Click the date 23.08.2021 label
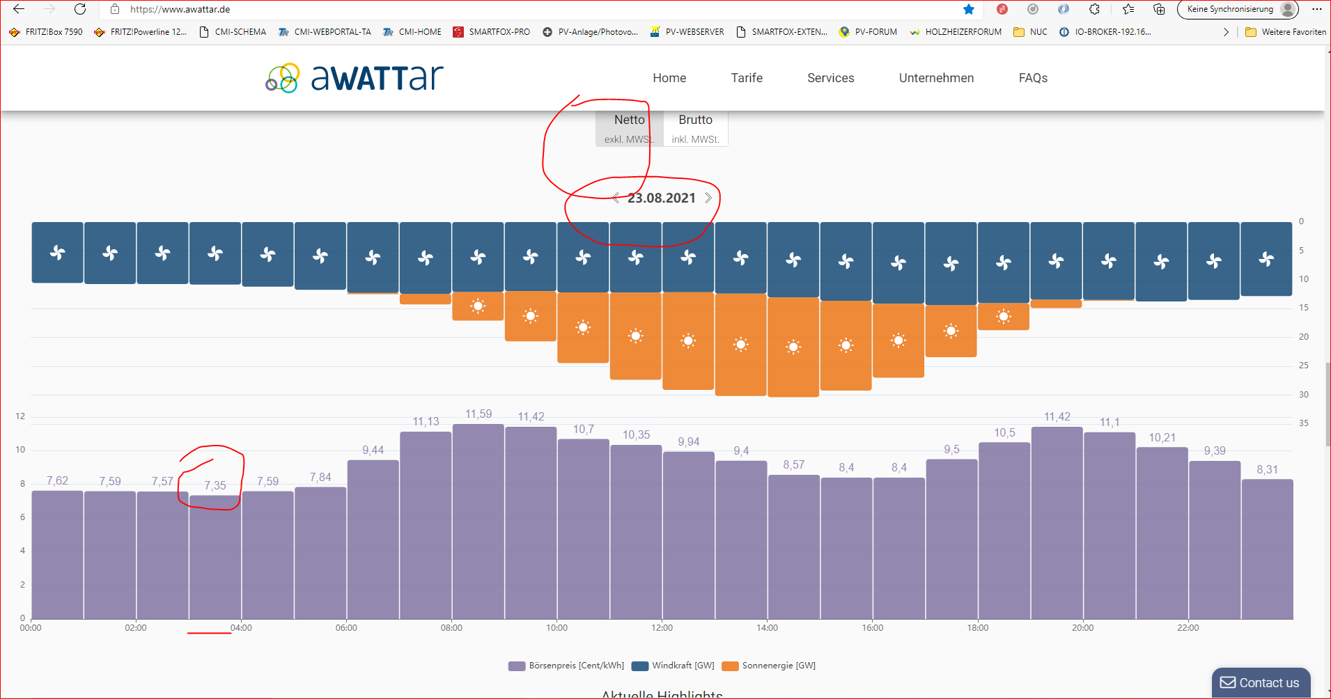 coord(662,198)
